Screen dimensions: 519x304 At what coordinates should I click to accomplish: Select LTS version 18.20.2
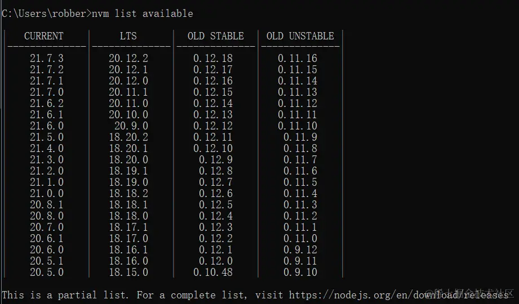pyautogui.click(x=128, y=137)
